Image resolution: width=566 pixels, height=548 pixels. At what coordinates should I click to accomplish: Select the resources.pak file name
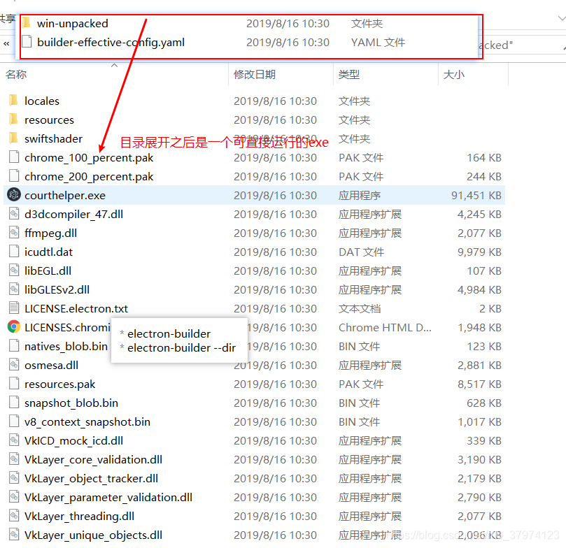pos(59,384)
